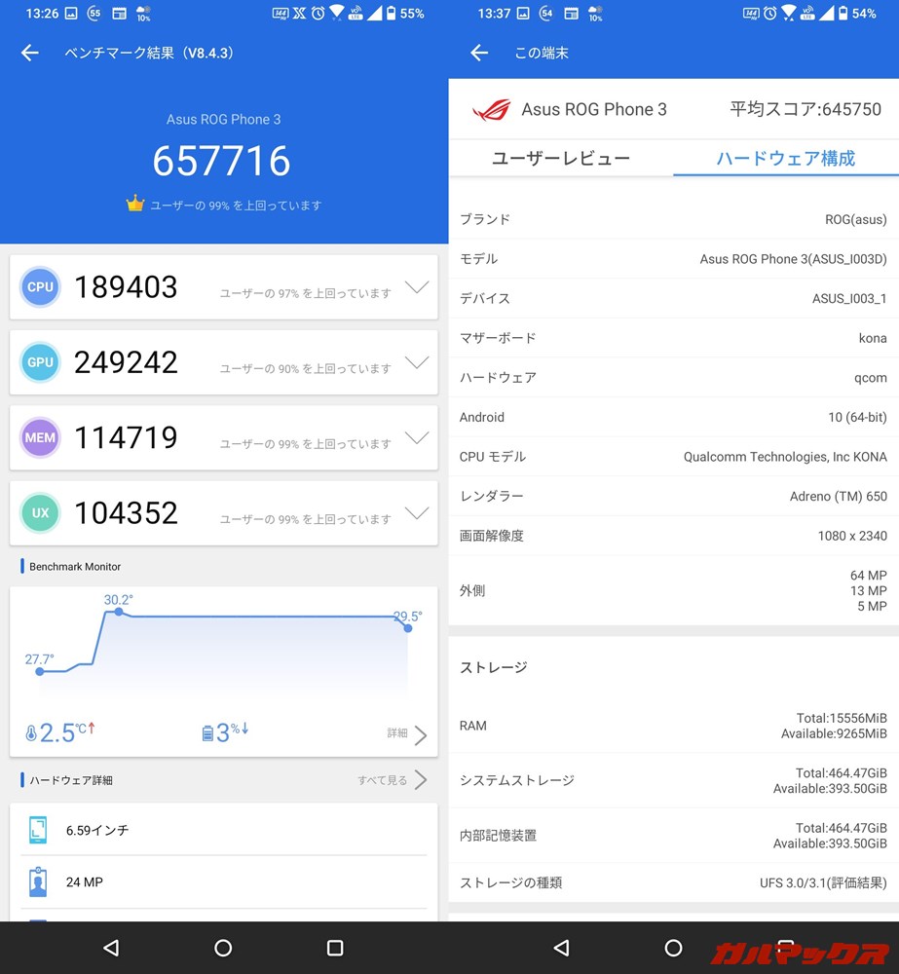Image resolution: width=899 pixels, height=974 pixels.
Task: Click the CPU score badge icon
Action: click(40, 287)
